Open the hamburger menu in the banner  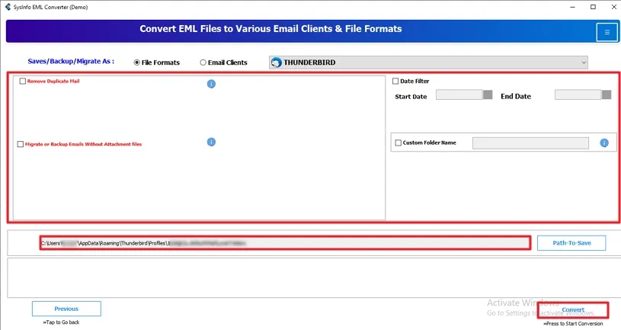pos(607,33)
